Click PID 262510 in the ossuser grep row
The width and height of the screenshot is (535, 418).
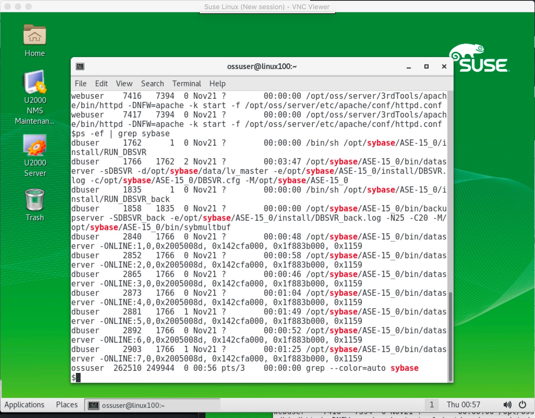(x=127, y=368)
